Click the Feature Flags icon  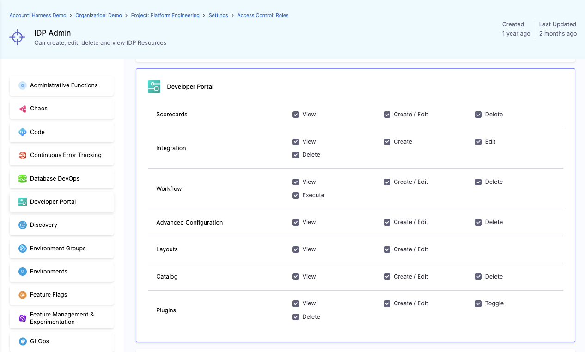click(x=23, y=295)
